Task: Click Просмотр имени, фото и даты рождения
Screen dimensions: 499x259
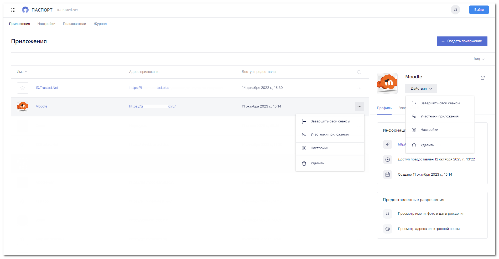Action: coord(431,214)
